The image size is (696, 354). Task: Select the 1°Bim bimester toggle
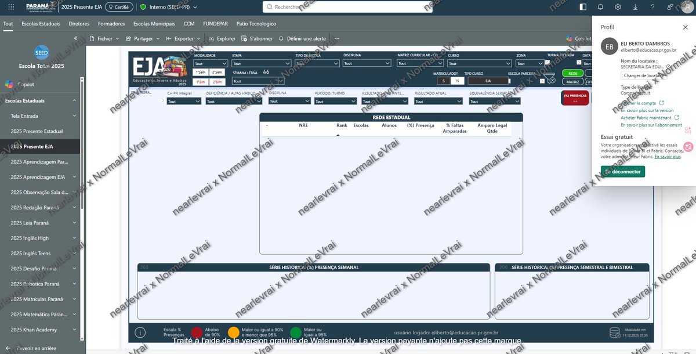[x=201, y=82]
